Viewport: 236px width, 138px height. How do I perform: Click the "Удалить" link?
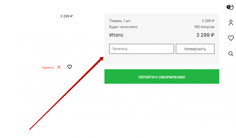[47, 67]
